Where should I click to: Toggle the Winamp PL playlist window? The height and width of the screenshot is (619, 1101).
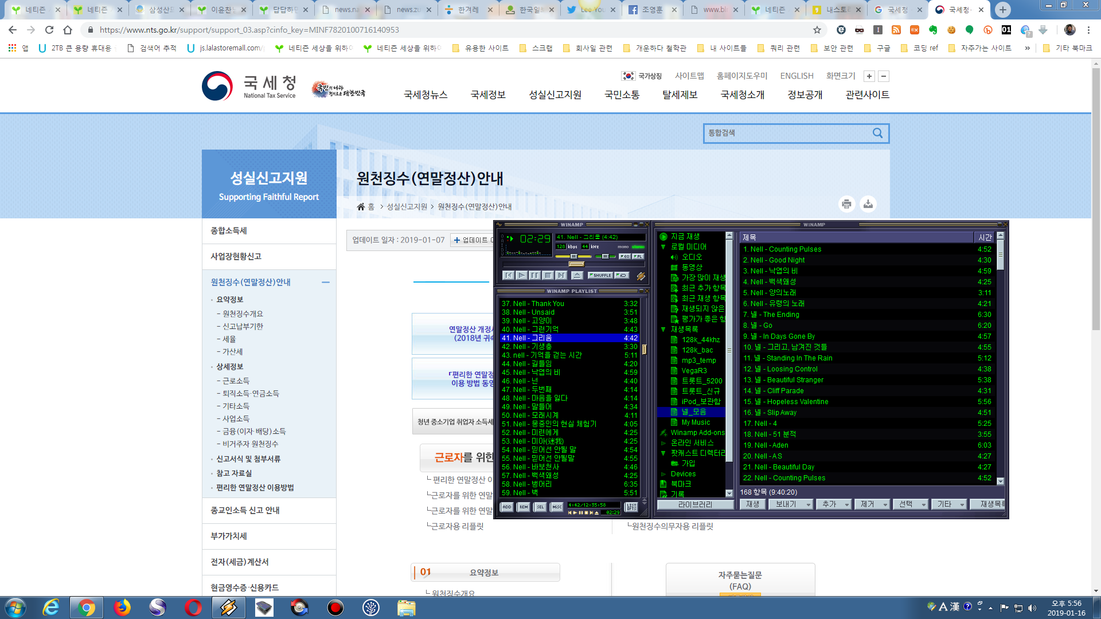(638, 256)
